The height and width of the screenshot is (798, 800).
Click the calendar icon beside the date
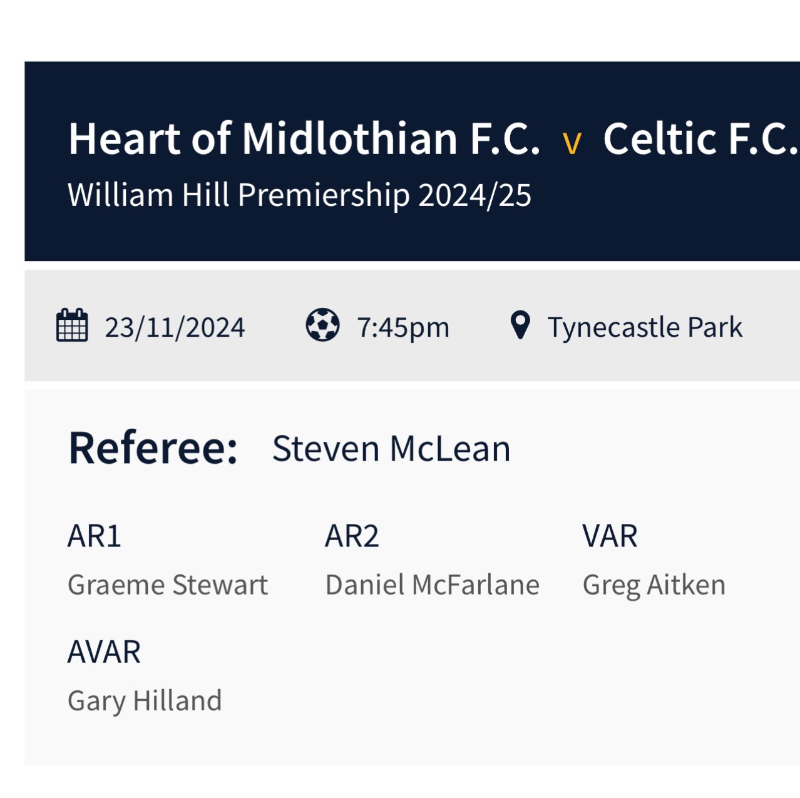point(72,325)
